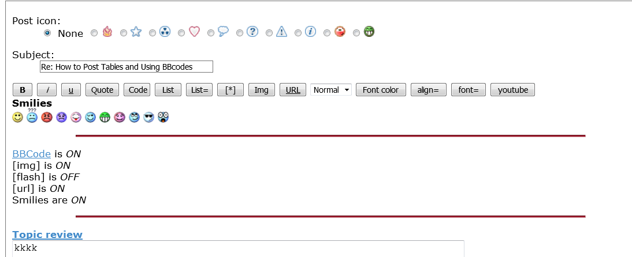Image resolution: width=632 pixels, height=257 pixels.
Task: Apply bold with the B button
Action: point(23,90)
